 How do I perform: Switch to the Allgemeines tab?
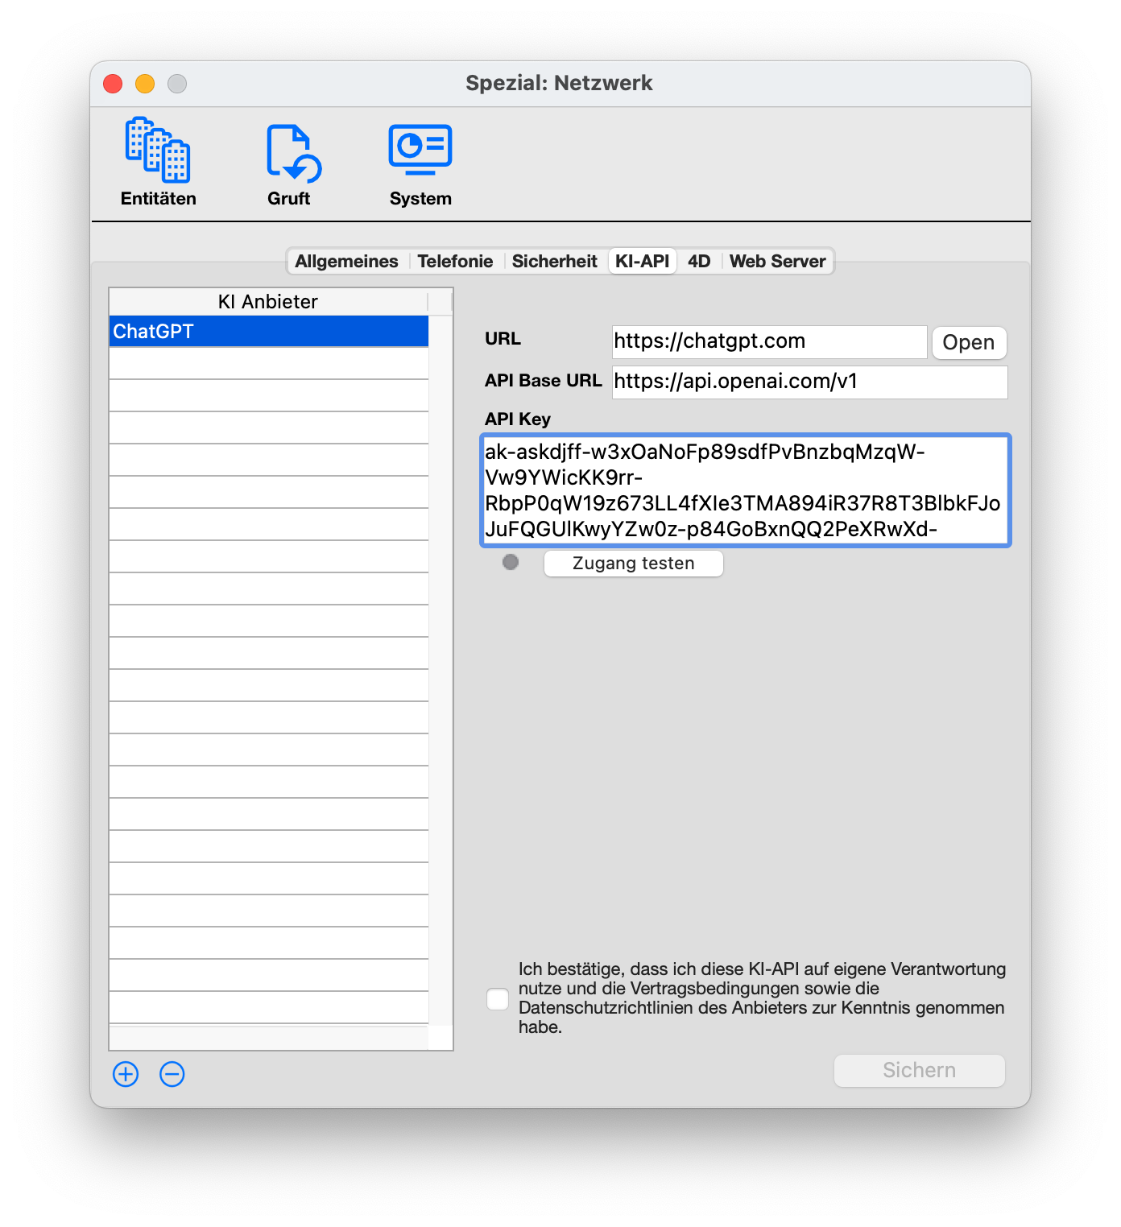tap(346, 261)
